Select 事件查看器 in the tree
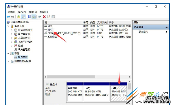 click(x=24, y=34)
